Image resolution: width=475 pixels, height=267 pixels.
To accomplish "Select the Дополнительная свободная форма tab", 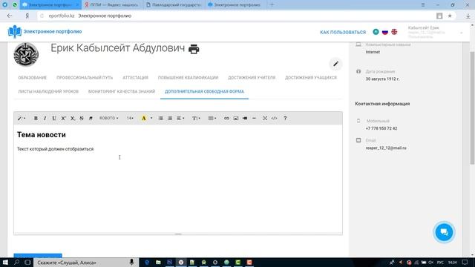I will tap(205, 91).
